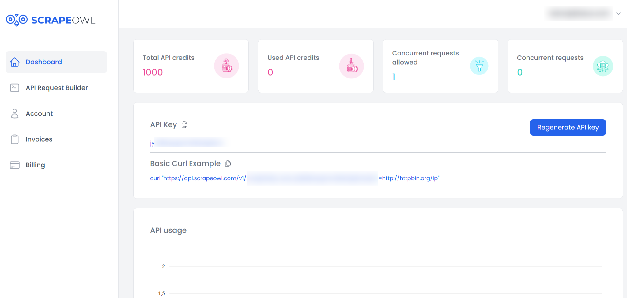Open the blurred user account menu

coord(579,14)
